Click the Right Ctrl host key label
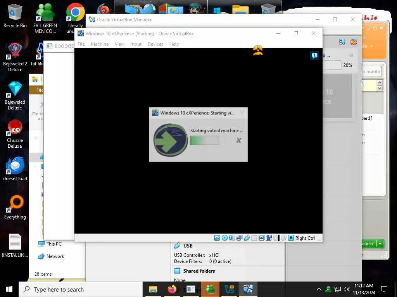 [305, 238]
